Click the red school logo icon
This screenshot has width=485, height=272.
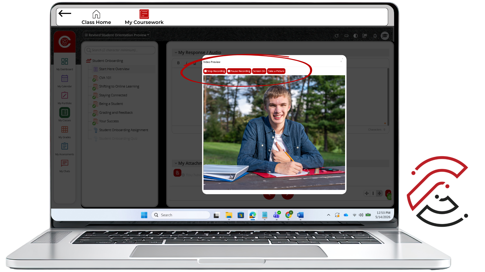tap(65, 42)
